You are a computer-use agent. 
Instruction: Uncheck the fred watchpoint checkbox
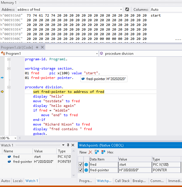tap(81, 165)
